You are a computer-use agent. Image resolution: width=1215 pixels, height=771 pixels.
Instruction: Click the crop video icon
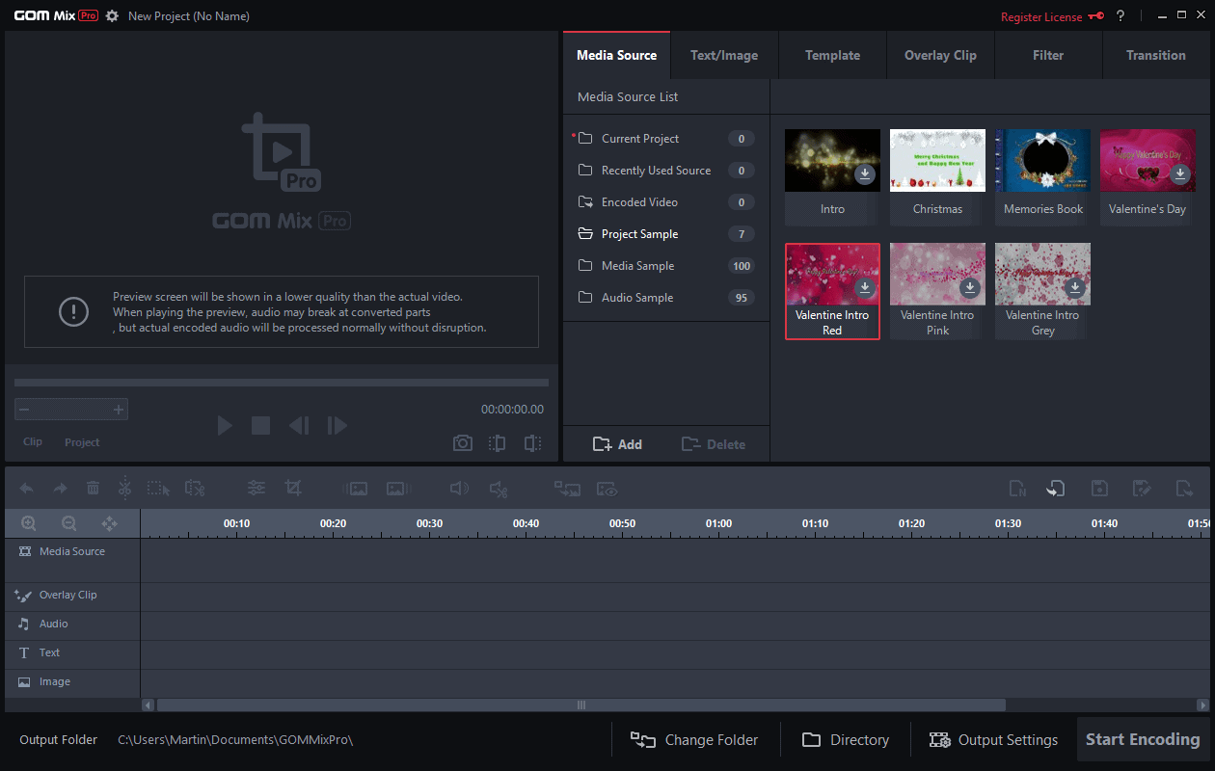tap(293, 489)
